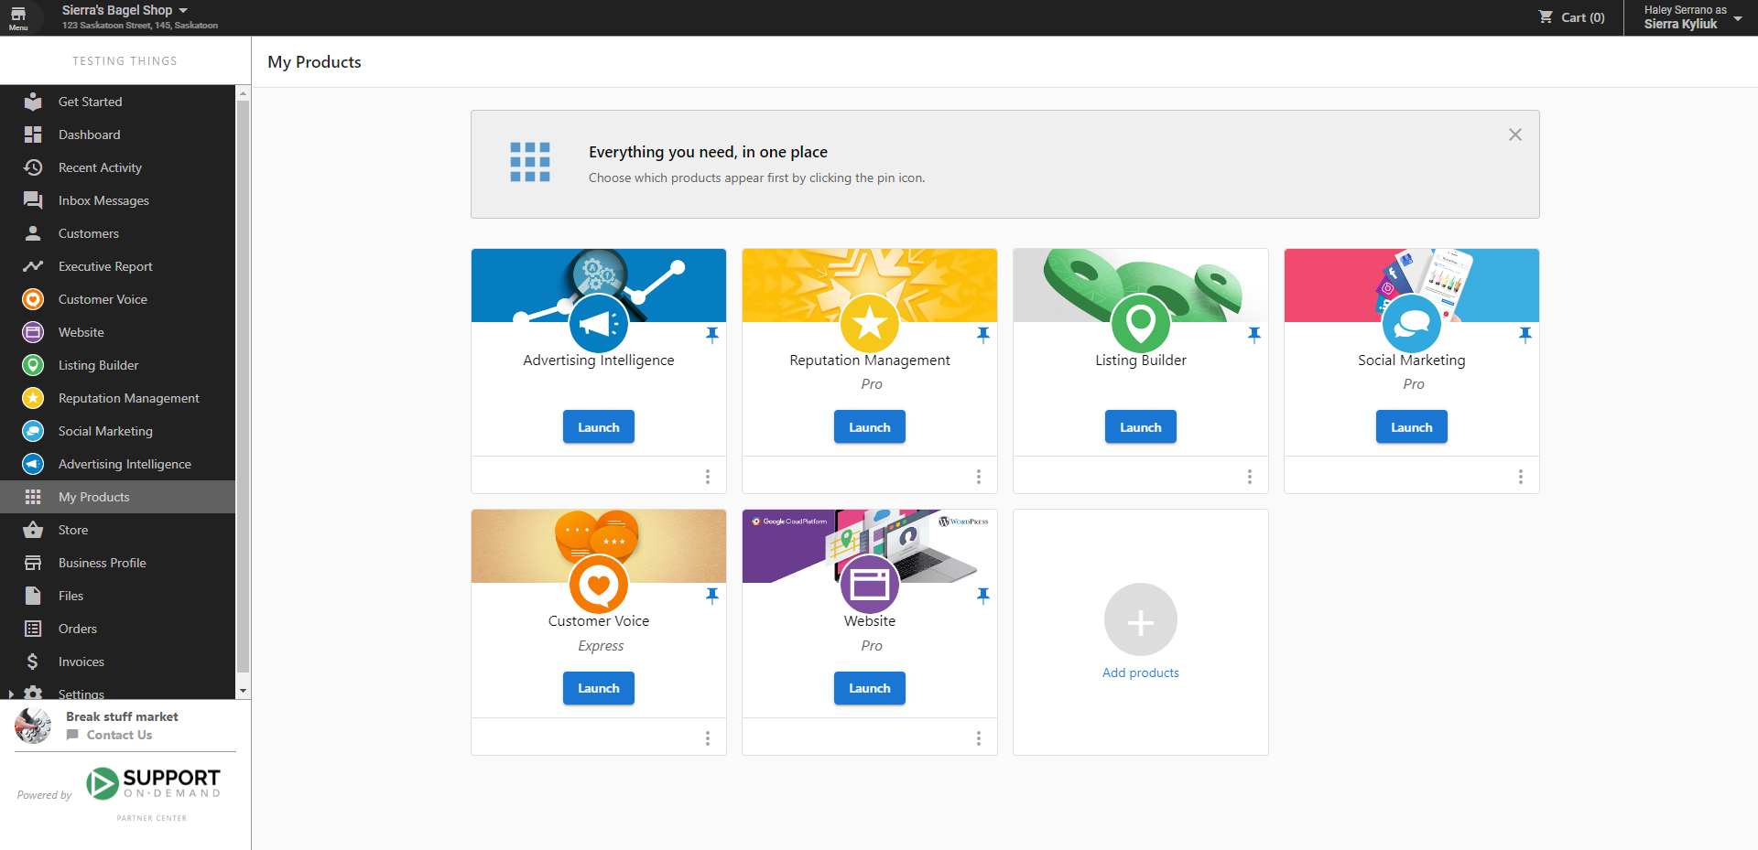
Task: Open Settings in sidebar
Action: click(x=117, y=692)
